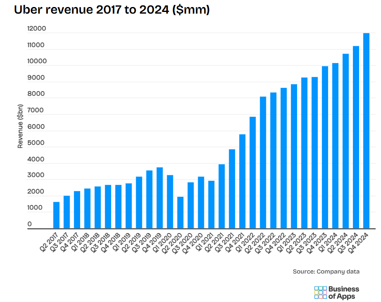Pick the Q3 2019 revenue bar

pos(149,200)
